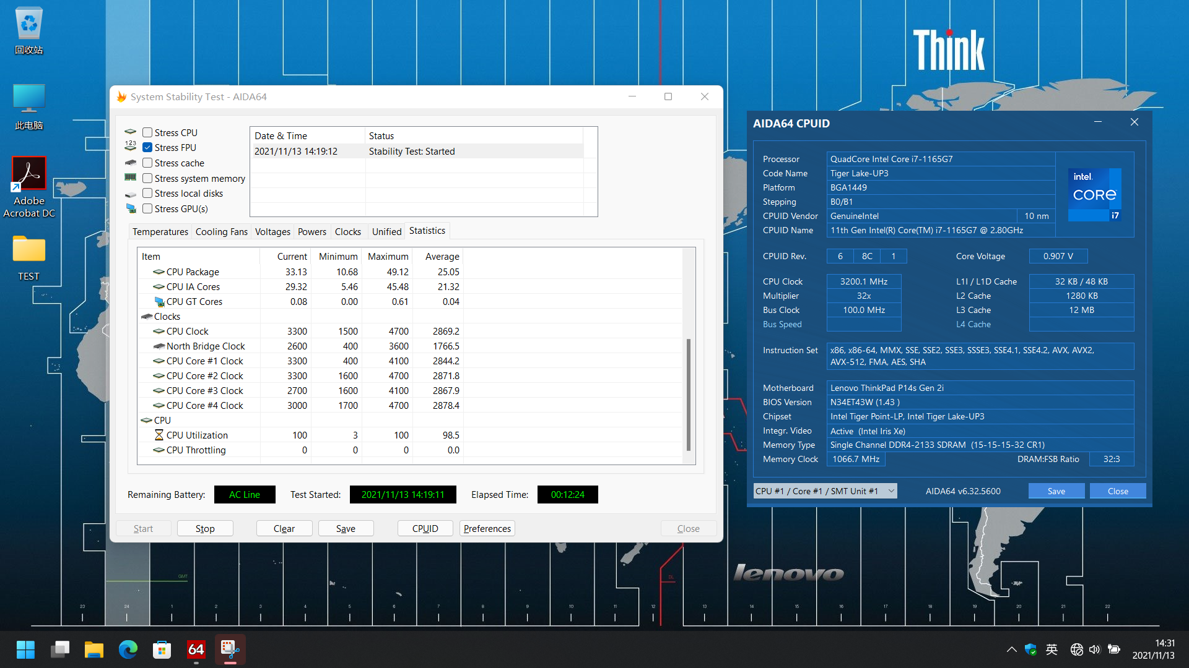
Task: Click the Processor name field in CPUID
Action: point(941,159)
